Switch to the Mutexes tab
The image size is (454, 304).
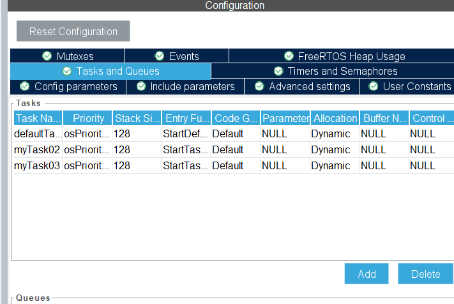(67, 56)
